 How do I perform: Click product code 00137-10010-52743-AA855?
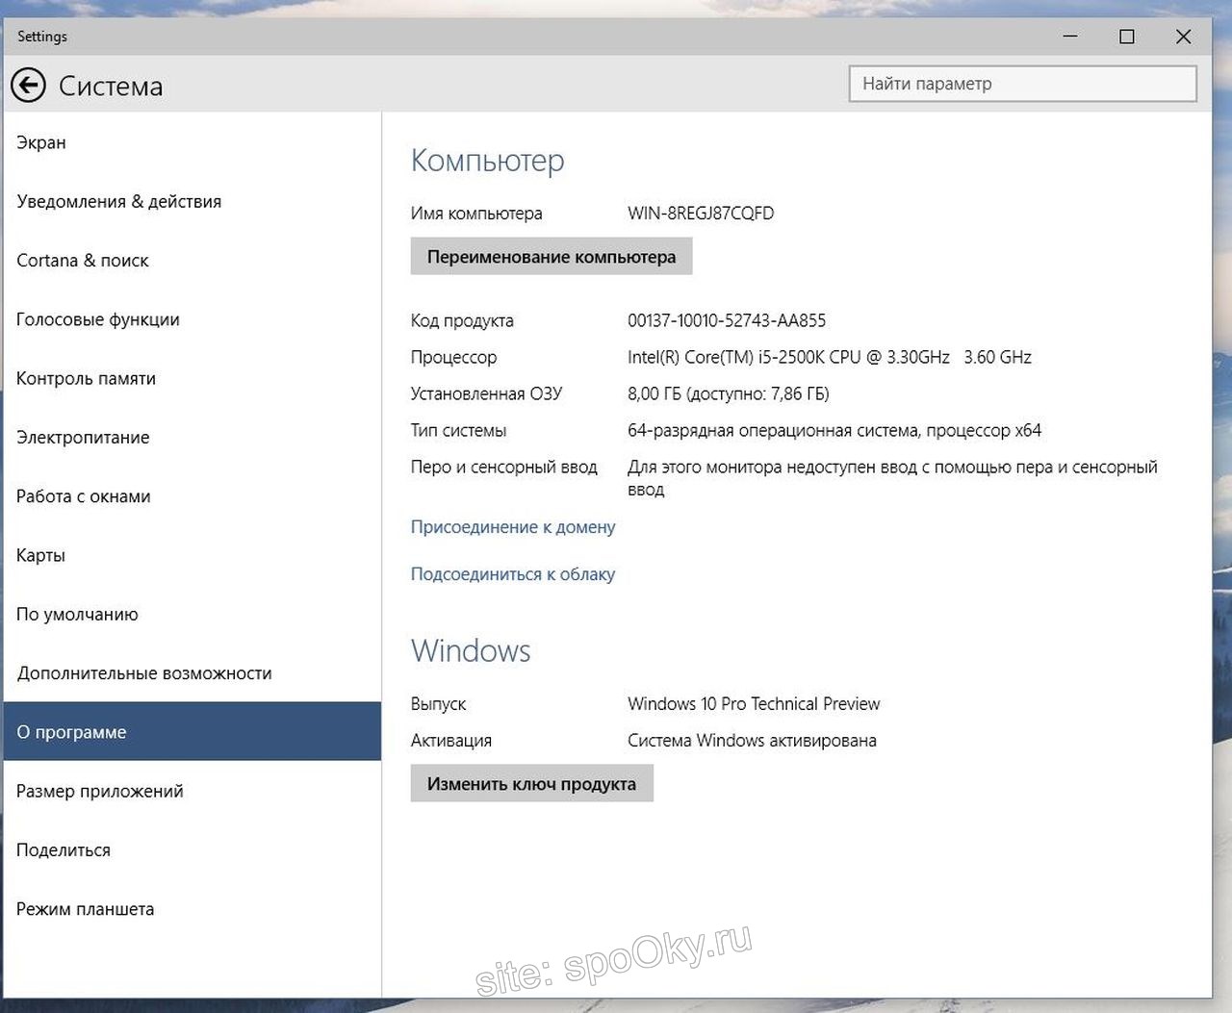coord(727,320)
